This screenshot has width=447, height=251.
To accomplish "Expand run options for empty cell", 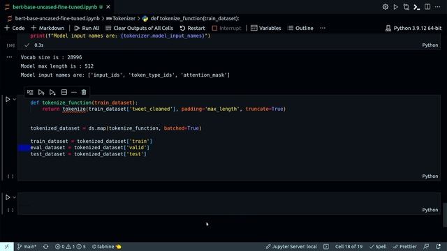I will point(15,197).
